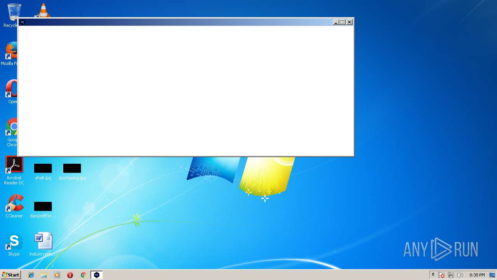
Task: Open the network tray icon
Action: tap(451, 275)
